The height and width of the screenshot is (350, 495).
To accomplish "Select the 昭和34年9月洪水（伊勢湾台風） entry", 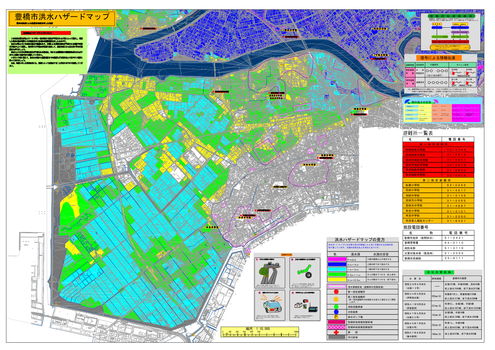I will [x=442, y=296].
